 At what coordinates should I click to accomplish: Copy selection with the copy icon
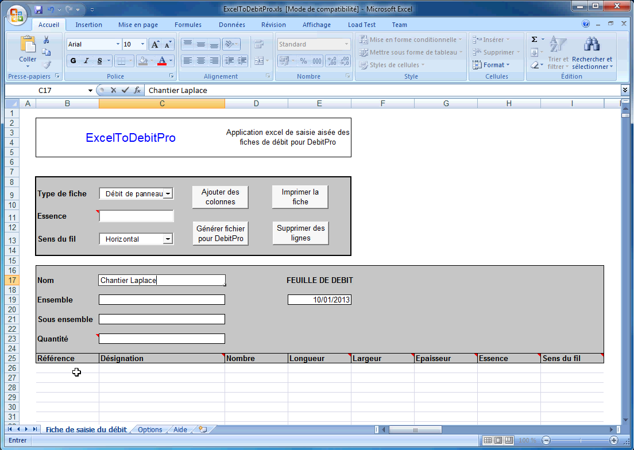pyautogui.click(x=47, y=52)
